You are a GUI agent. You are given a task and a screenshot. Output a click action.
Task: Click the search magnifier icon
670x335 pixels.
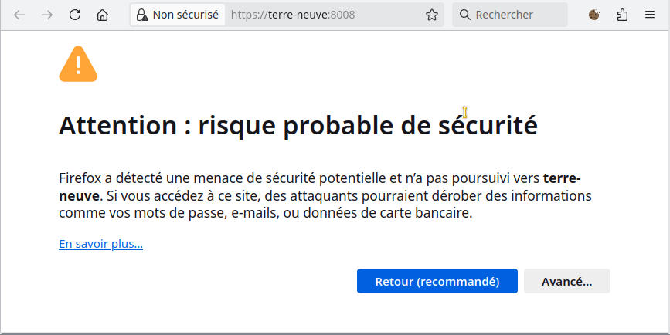[x=464, y=15]
